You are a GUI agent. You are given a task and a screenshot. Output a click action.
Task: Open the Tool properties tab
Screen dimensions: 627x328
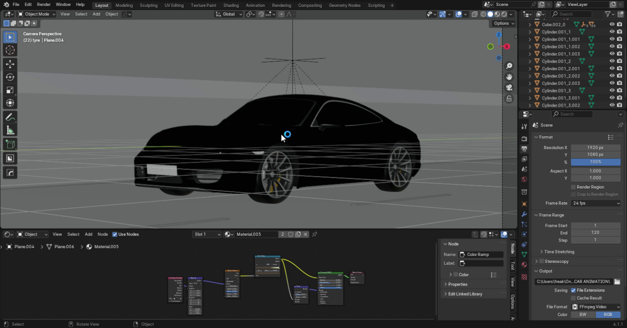tap(524, 127)
